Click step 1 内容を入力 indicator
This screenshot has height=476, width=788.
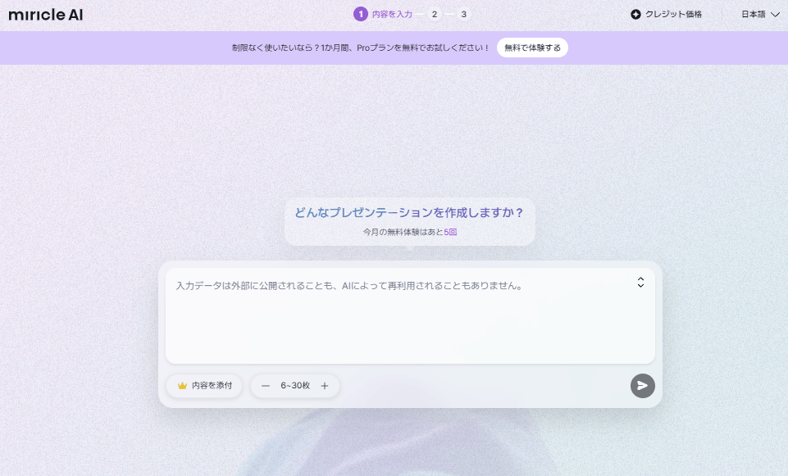(383, 14)
